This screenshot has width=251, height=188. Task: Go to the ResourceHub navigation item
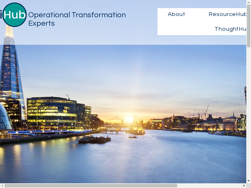pyautogui.click(x=227, y=14)
